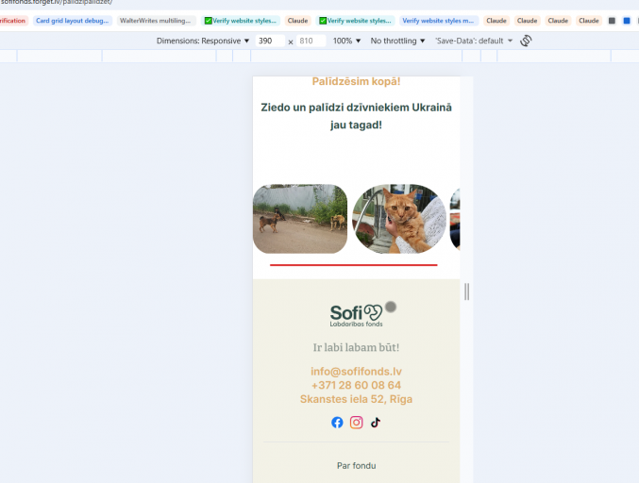Click the viewport height field showing 810
The width and height of the screenshot is (639, 483).
click(311, 41)
